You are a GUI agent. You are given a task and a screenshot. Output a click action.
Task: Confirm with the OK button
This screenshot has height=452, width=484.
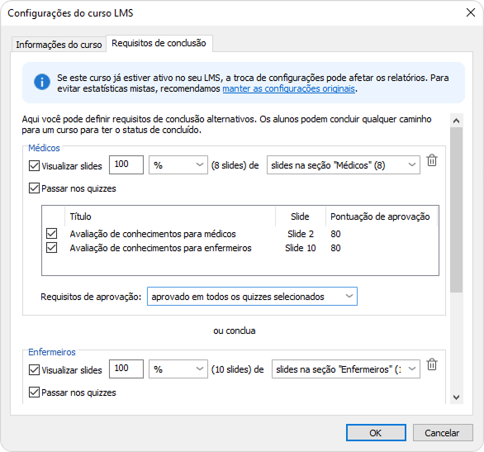(x=376, y=433)
